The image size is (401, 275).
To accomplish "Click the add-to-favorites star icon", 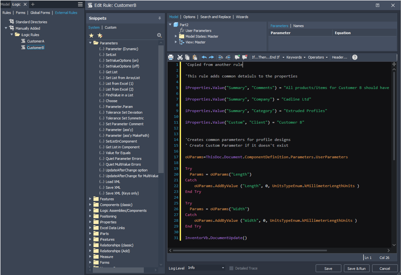I will (100, 35).
